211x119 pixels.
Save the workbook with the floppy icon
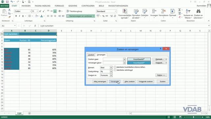(7, 2)
